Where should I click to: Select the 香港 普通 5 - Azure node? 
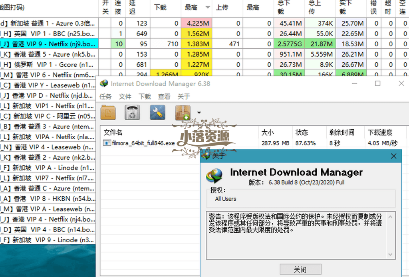pos(49,54)
